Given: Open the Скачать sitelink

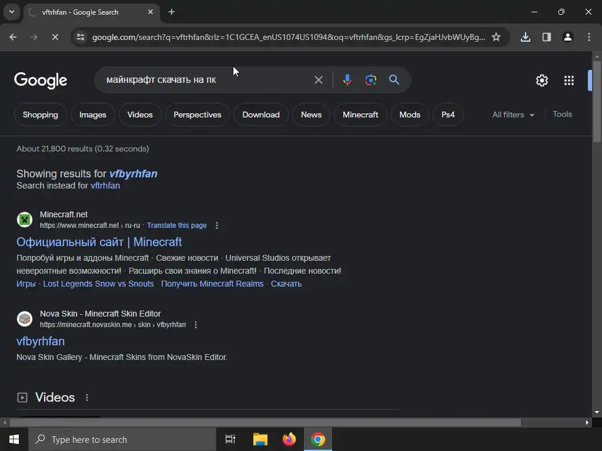Looking at the screenshot, I should [x=286, y=284].
